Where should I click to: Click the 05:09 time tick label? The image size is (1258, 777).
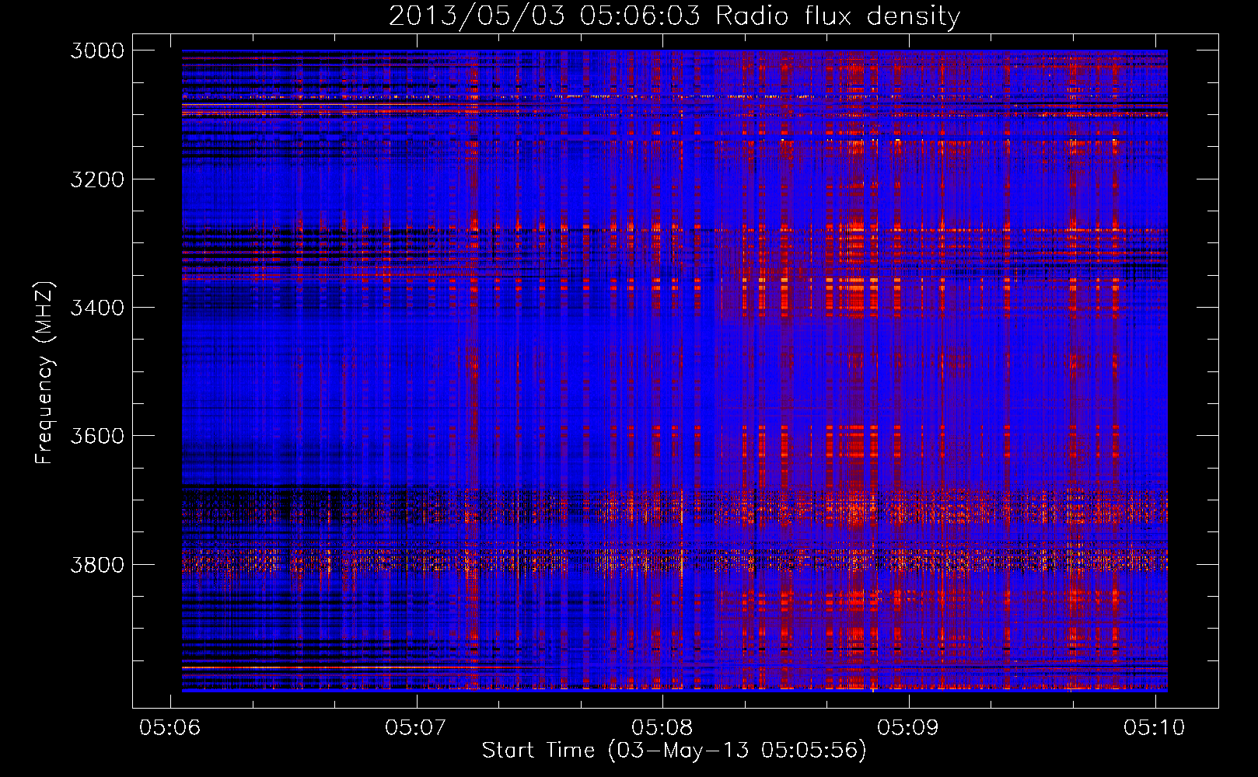pos(908,727)
